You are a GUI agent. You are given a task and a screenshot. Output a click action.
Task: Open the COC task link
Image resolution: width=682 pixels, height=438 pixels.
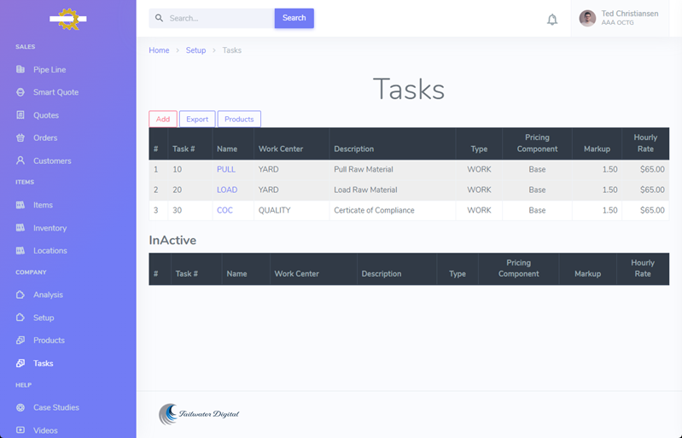pos(224,210)
